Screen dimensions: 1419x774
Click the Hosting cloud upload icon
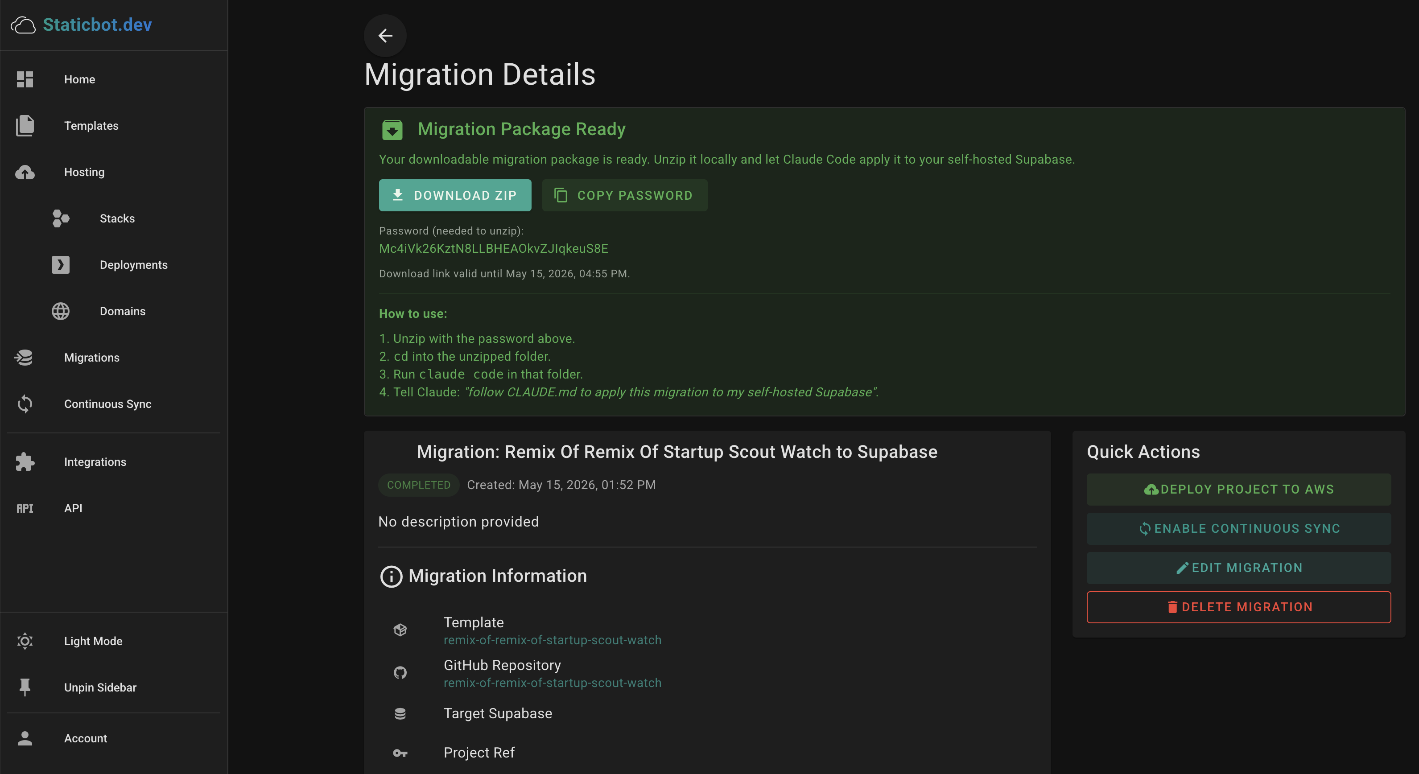pyautogui.click(x=25, y=173)
